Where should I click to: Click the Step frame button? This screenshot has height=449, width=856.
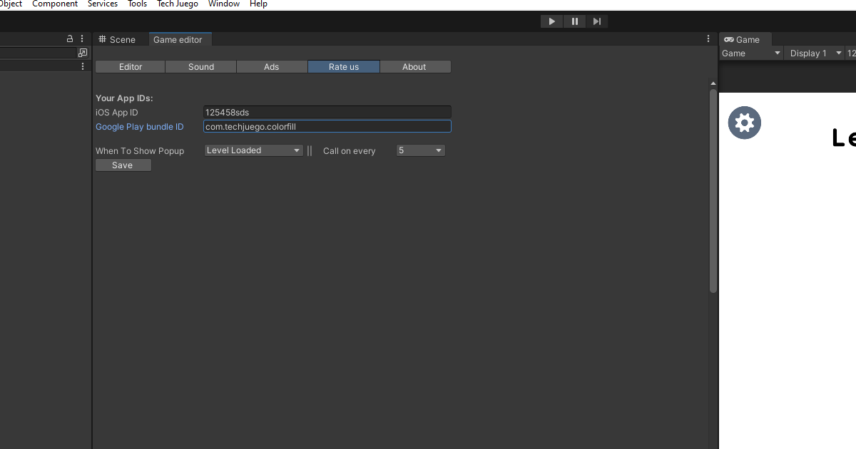(x=597, y=21)
